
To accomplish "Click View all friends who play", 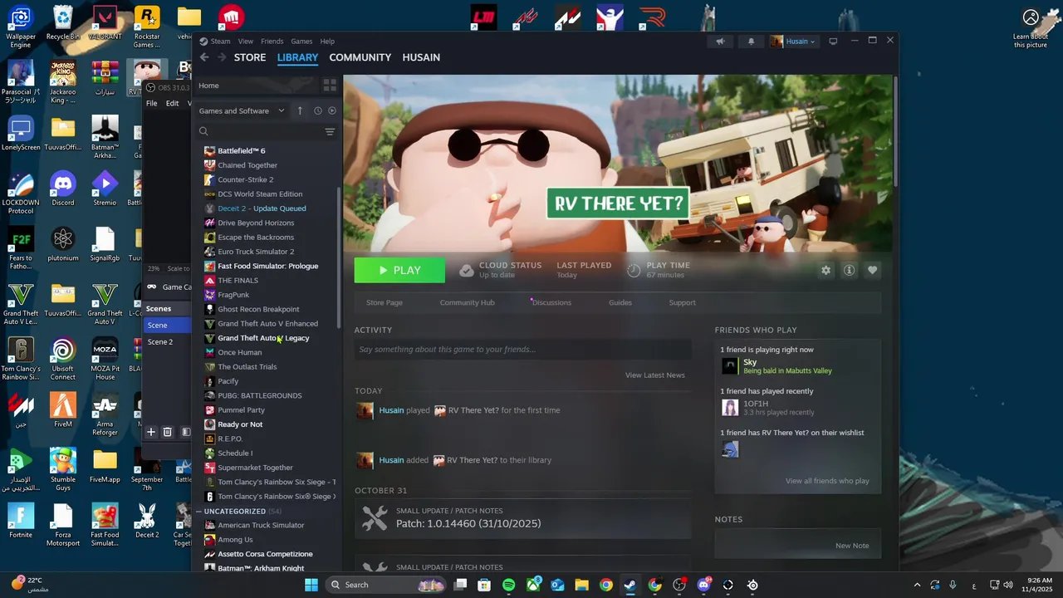I will tap(827, 481).
